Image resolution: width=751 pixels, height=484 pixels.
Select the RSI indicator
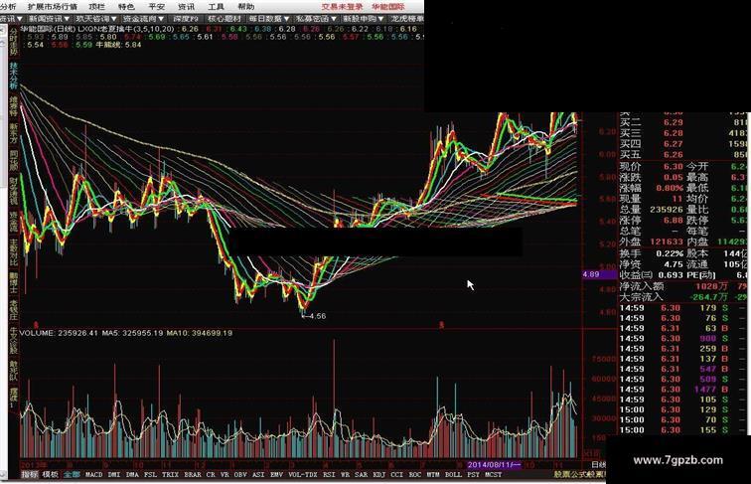pyautogui.click(x=329, y=474)
